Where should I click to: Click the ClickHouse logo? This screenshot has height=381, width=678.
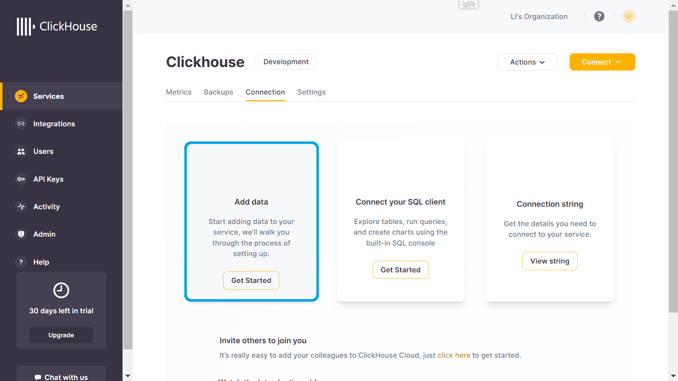(x=57, y=26)
